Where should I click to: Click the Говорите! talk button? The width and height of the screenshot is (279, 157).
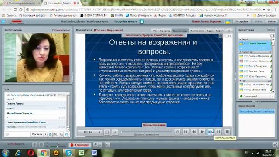point(80,145)
